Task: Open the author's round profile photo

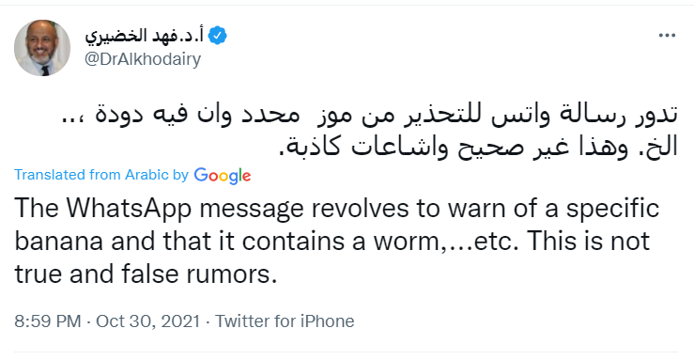Action: coord(42,48)
